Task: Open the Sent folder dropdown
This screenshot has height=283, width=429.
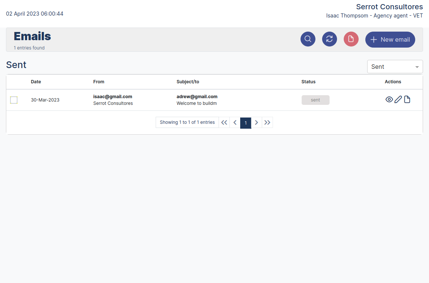Action: [x=395, y=67]
